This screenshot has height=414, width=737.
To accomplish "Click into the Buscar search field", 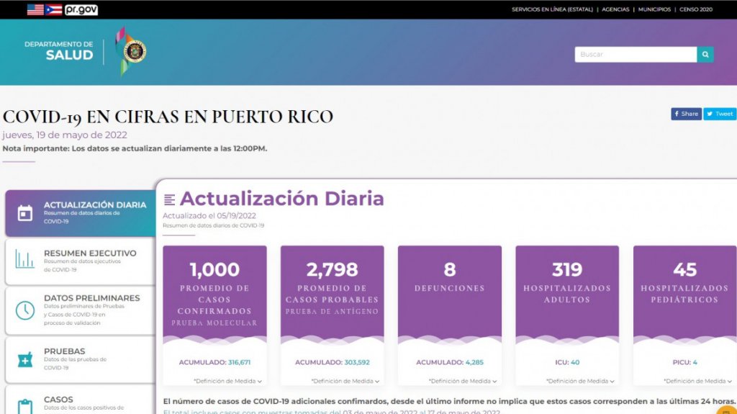I will [635, 55].
